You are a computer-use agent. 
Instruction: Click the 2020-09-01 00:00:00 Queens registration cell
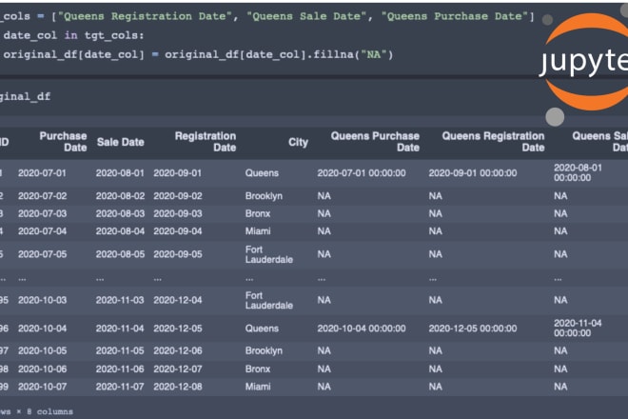pyautogui.click(x=473, y=173)
